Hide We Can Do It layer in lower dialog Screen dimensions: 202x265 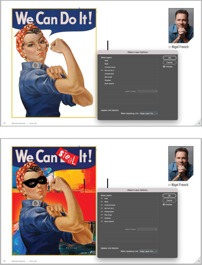pyautogui.click(x=102, y=208)
